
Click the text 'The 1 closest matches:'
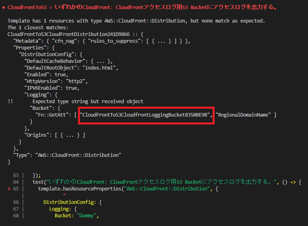[38, 27]
